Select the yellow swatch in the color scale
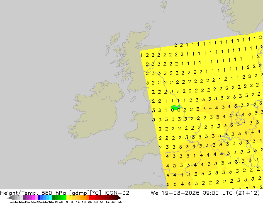263x203 pixels. pyautogui.click(x=68, y=197)
